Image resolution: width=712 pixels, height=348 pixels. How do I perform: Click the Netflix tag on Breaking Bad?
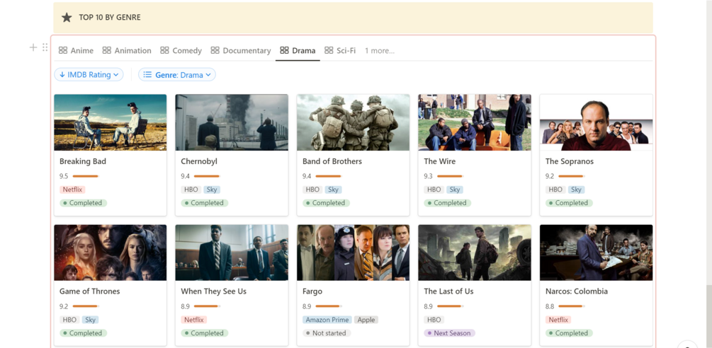(x=72, y=190)
